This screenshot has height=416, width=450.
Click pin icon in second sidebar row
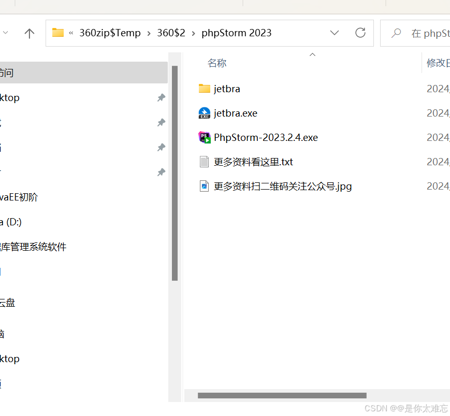pyautogui.click(x=161, y=123)
